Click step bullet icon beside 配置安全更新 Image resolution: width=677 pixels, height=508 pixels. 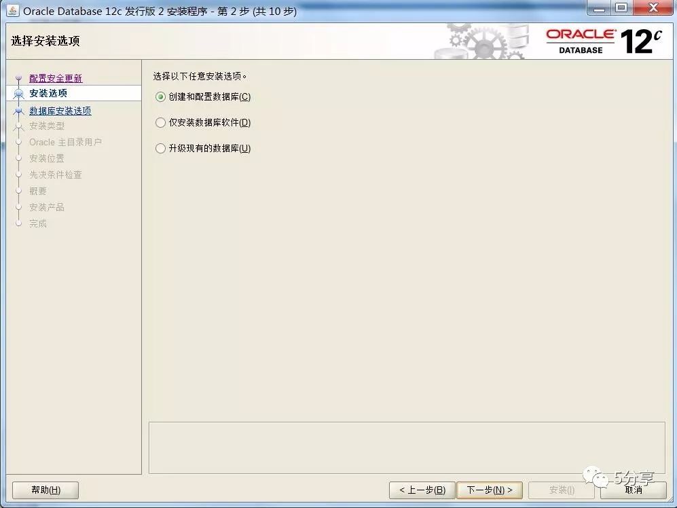tap(18, 78)
